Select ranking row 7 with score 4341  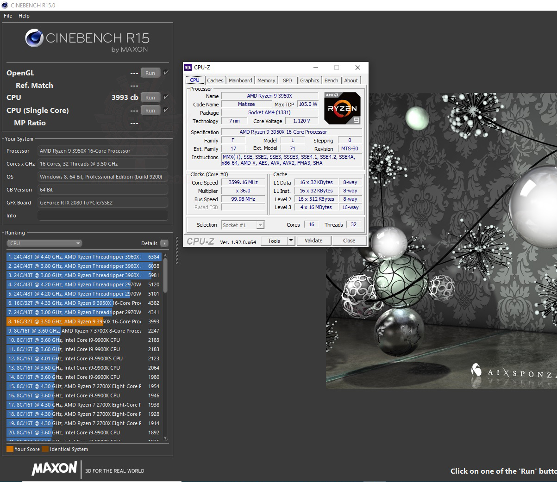click(x=83, y=312)
